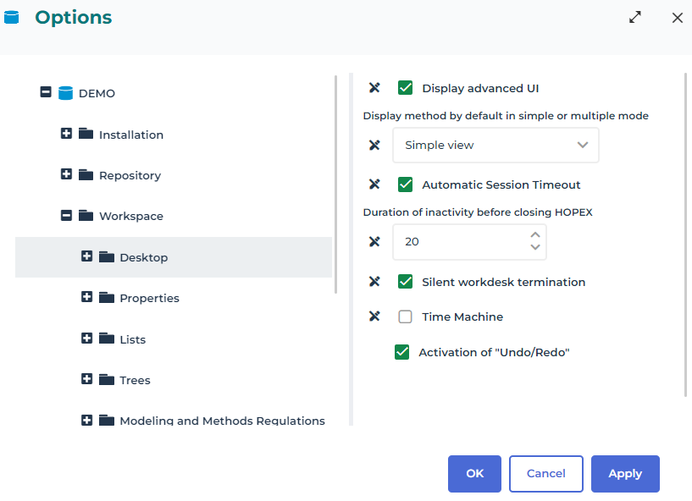The image size is (692, 501).
Task: Expand the Installation folder node
Action: click(66, 134)
